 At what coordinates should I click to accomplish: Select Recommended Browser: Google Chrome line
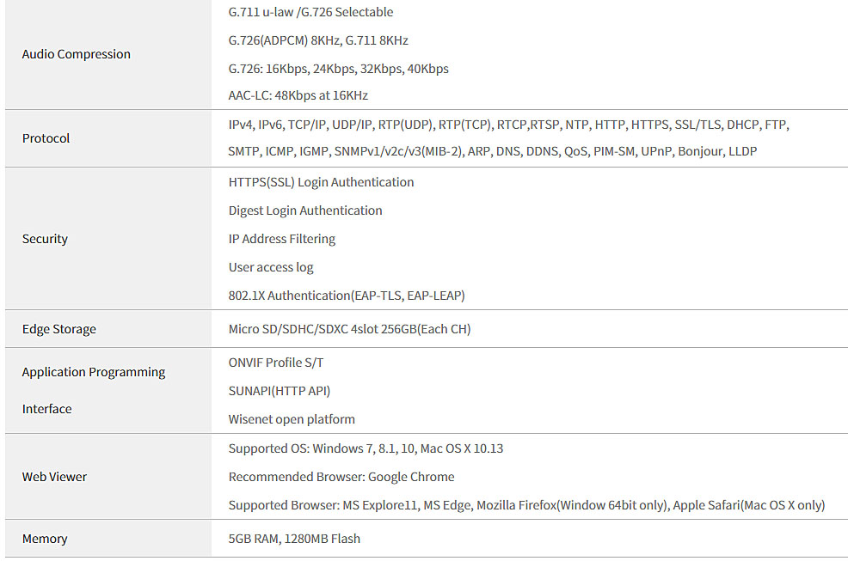[x=341, y=477]
